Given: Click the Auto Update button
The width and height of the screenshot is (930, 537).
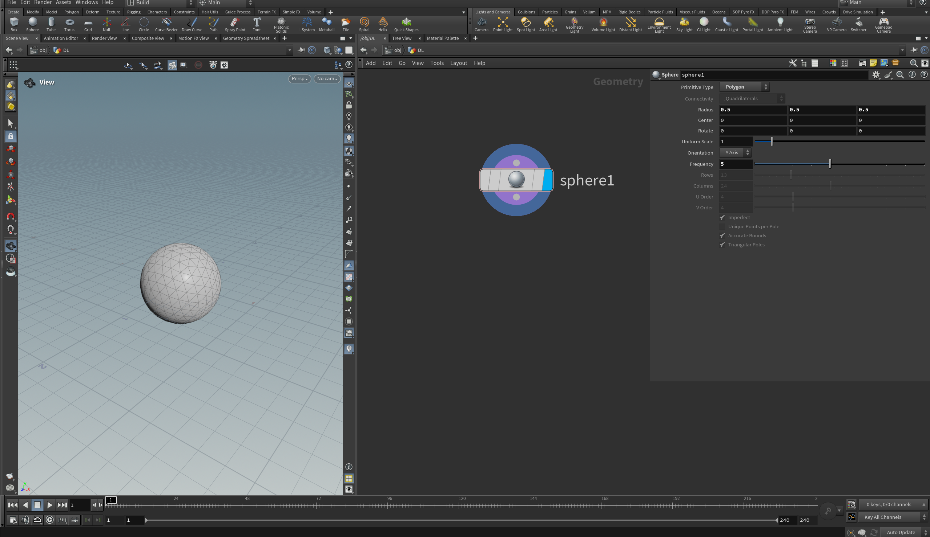Looking at the screenshot, I should 901,532.
